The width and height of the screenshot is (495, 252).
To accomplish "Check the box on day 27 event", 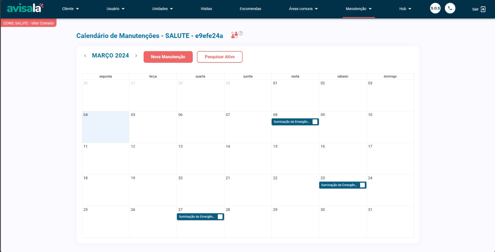I will 220,217.
